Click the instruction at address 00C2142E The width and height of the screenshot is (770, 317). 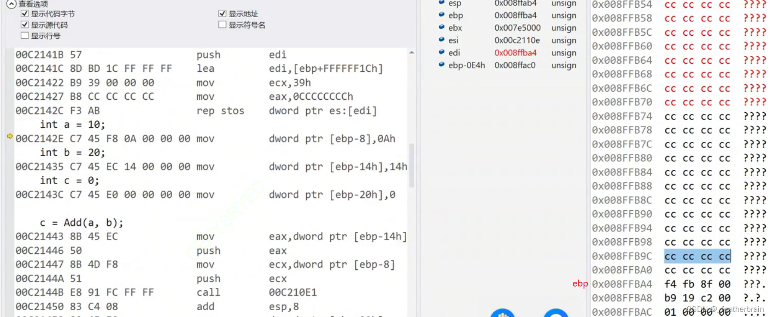pyautogui.click(x=205, y=139)
